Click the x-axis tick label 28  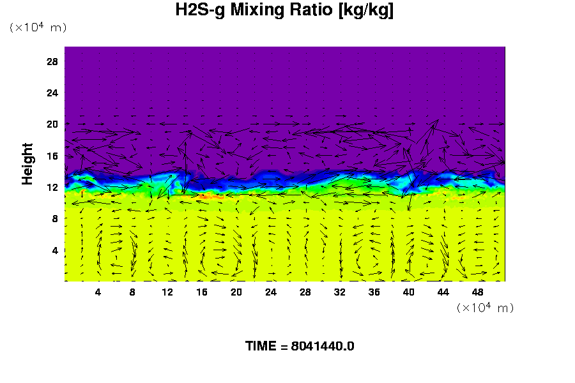[x=305, y=292]
